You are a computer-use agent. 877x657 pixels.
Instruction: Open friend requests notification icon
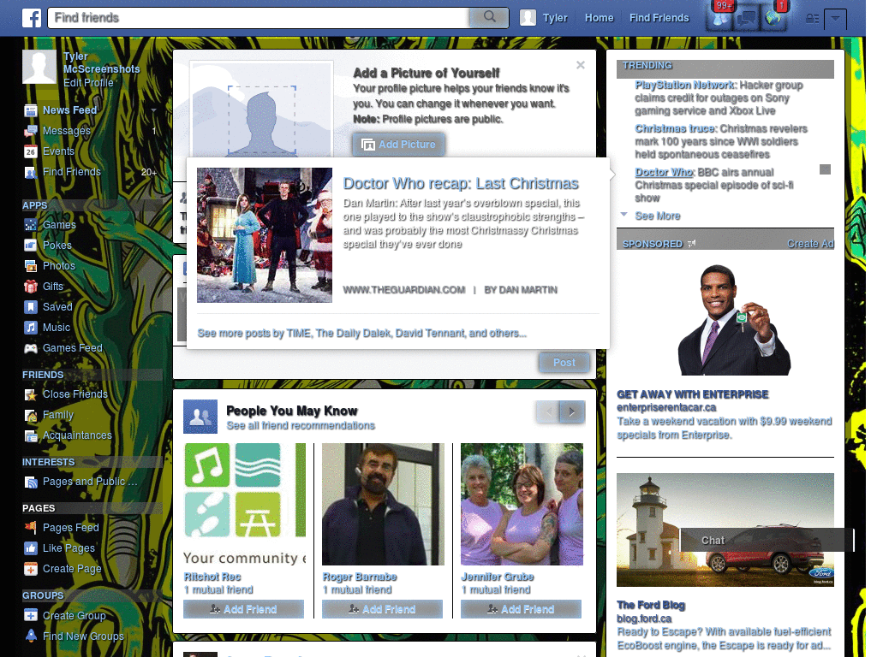[721, 19]
